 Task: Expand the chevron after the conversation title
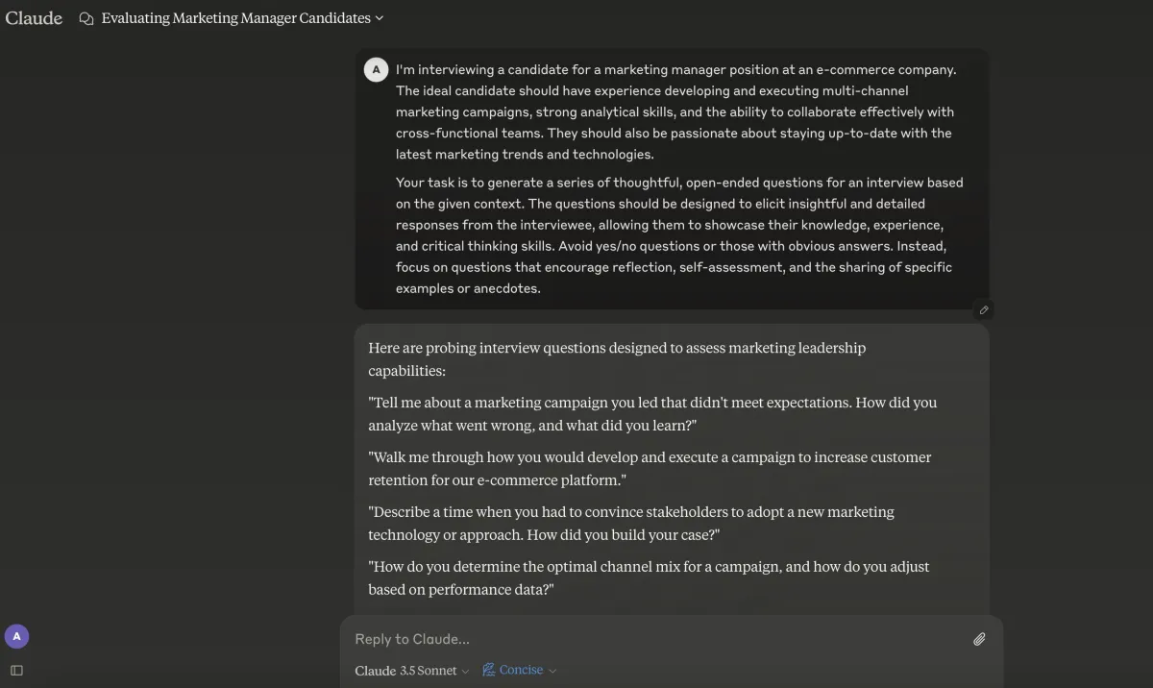click(x=379, y=18)
